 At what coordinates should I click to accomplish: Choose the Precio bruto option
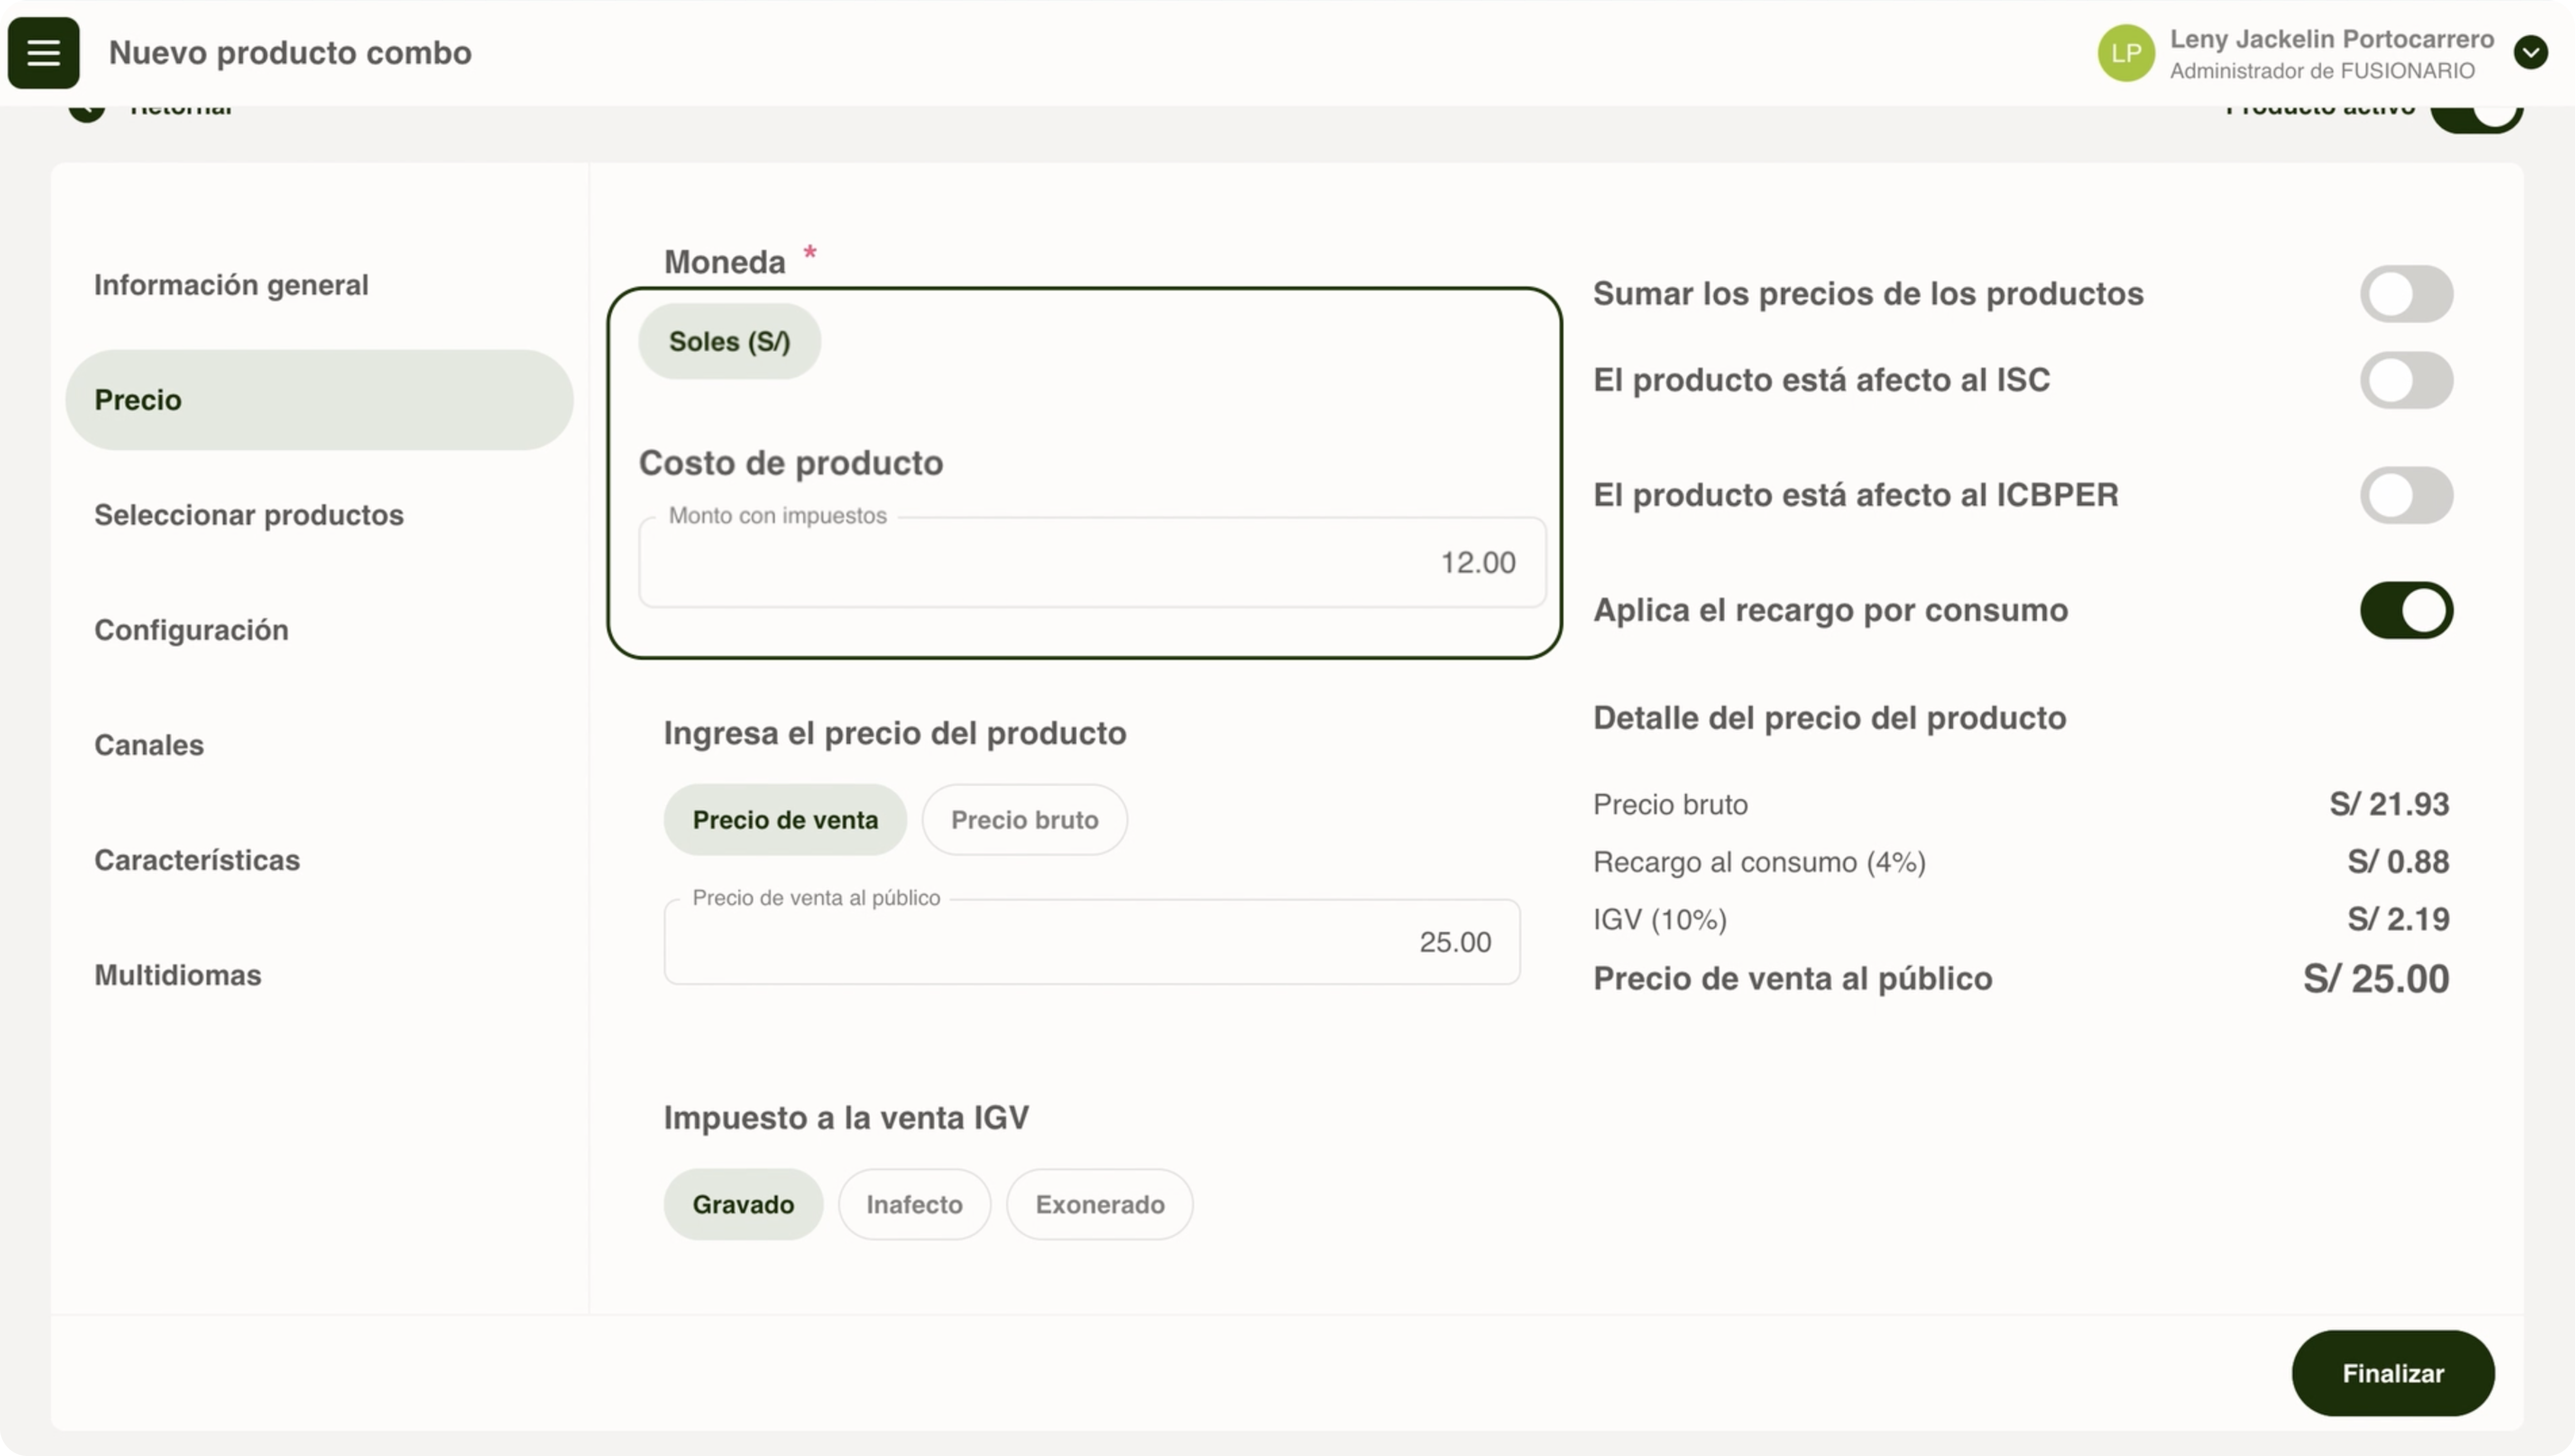point(1023,820)
